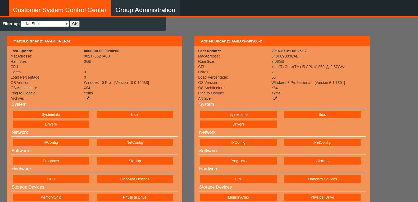This screenshot has height=202, width=418.
Task: Click the OK filter button
Action: 75,24
